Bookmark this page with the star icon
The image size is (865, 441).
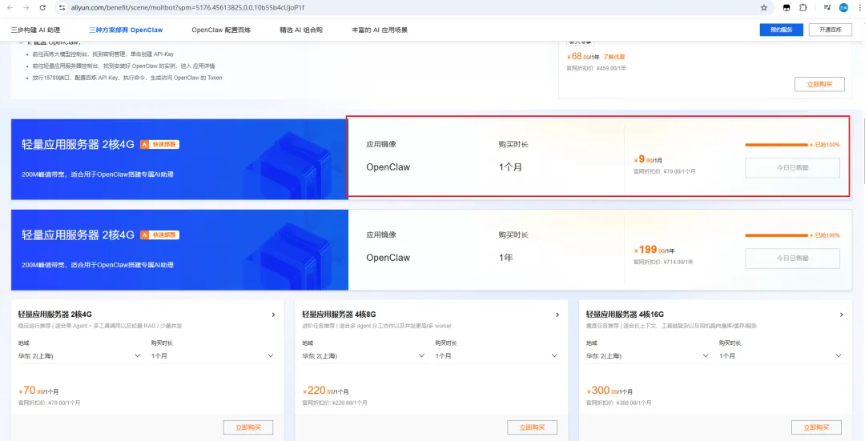[x=763, y=8]
